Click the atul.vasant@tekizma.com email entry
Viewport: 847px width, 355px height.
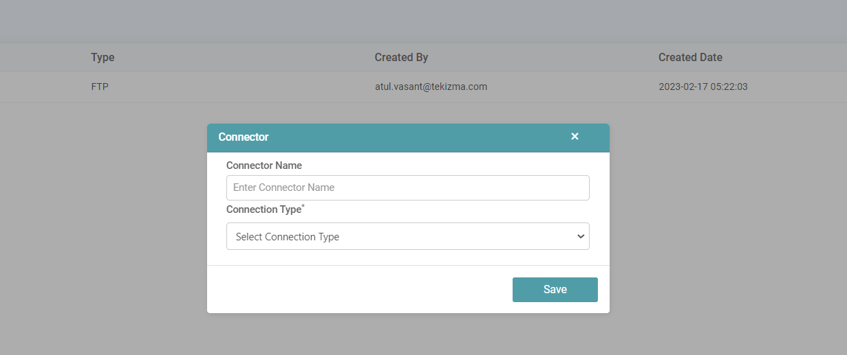click(431, 87)
